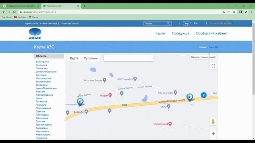255x143 pixels.
Task: Click Особистий кабінет link in top bar
Action: 221,23
